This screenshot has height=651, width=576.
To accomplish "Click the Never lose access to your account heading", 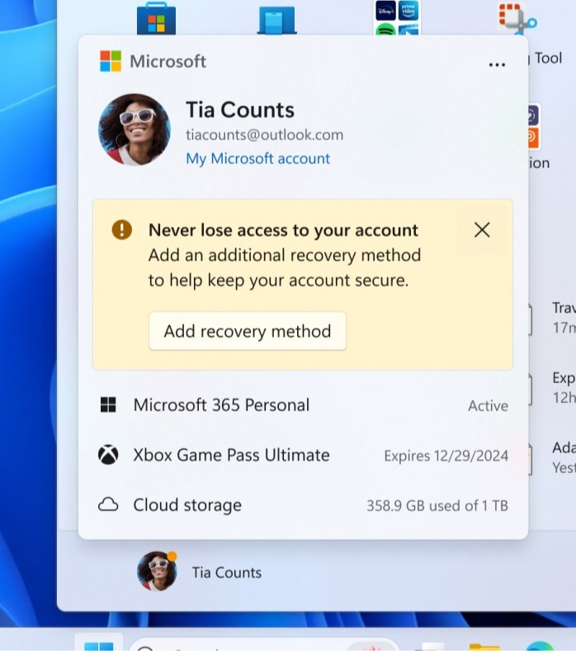I will 283,231.
